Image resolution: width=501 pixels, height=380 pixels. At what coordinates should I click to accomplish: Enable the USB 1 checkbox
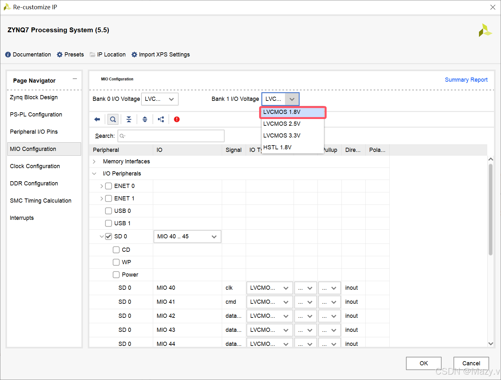pos(108,223)
